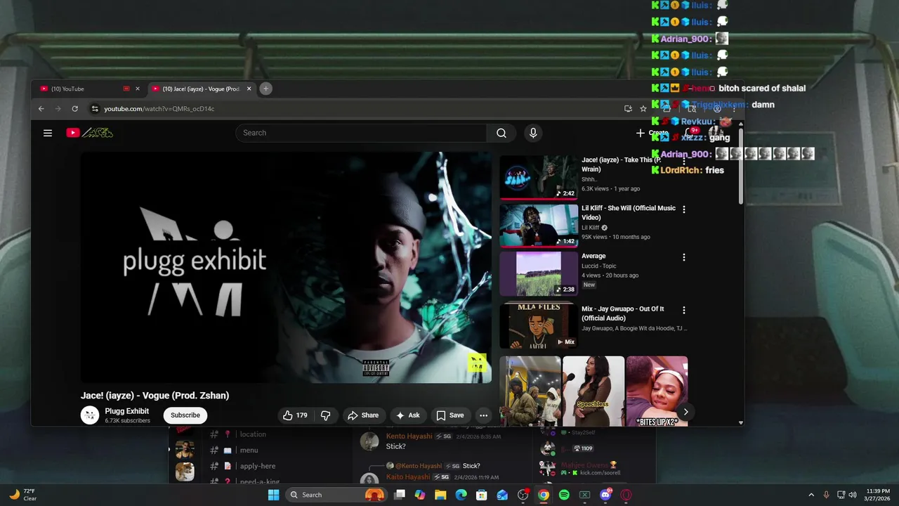899x506 pixels.
Task: Open Spotify from taskbar
Action: [564, 495]
